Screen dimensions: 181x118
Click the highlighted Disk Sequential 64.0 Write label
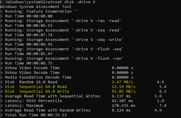click(x=37, y=92)
